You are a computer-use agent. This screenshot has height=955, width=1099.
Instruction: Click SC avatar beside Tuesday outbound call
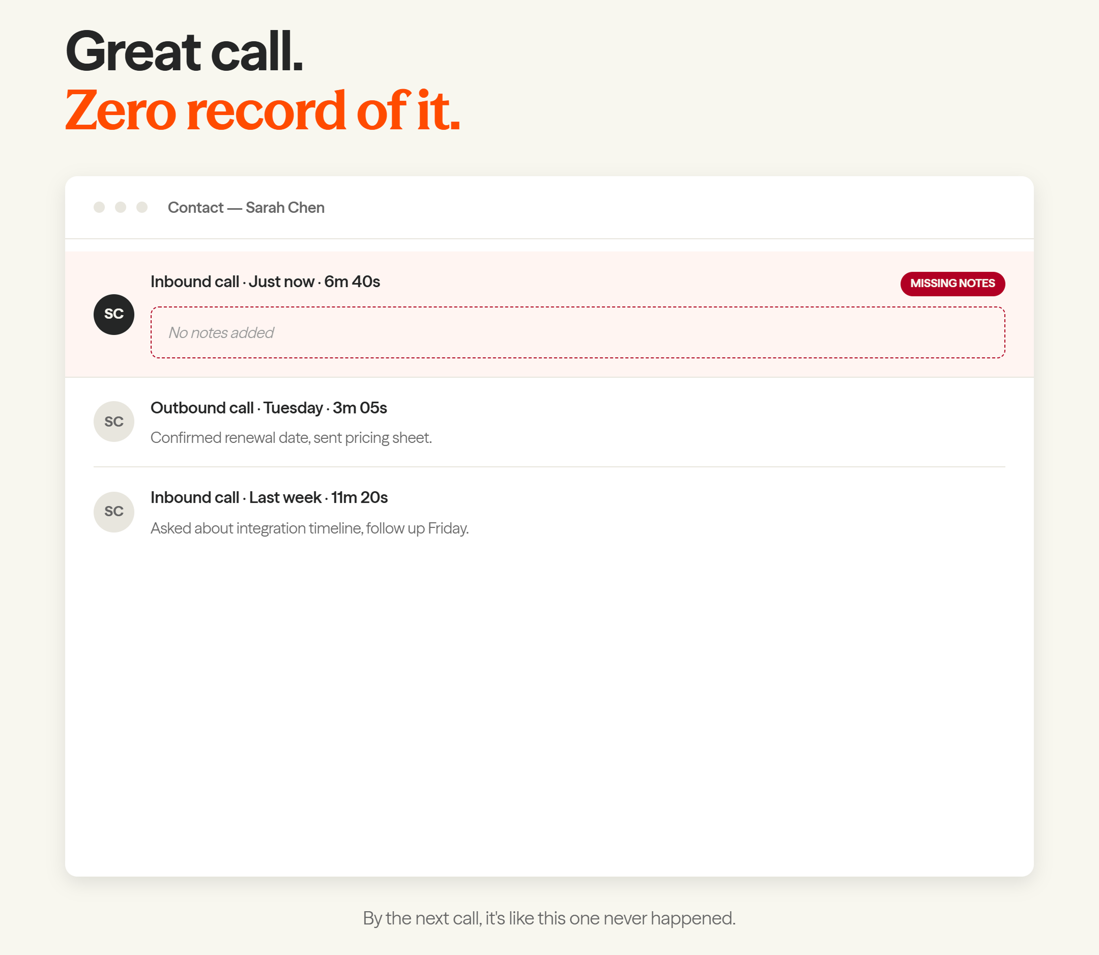(114, 422)
